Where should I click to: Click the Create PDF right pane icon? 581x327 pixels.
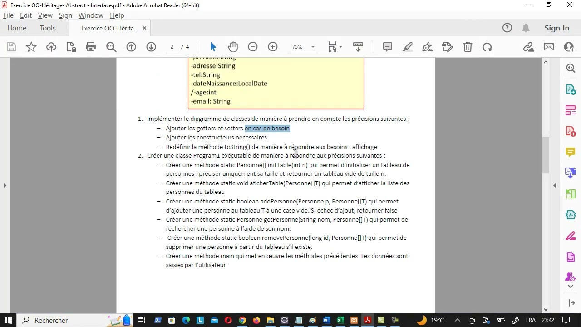(571, 131)
